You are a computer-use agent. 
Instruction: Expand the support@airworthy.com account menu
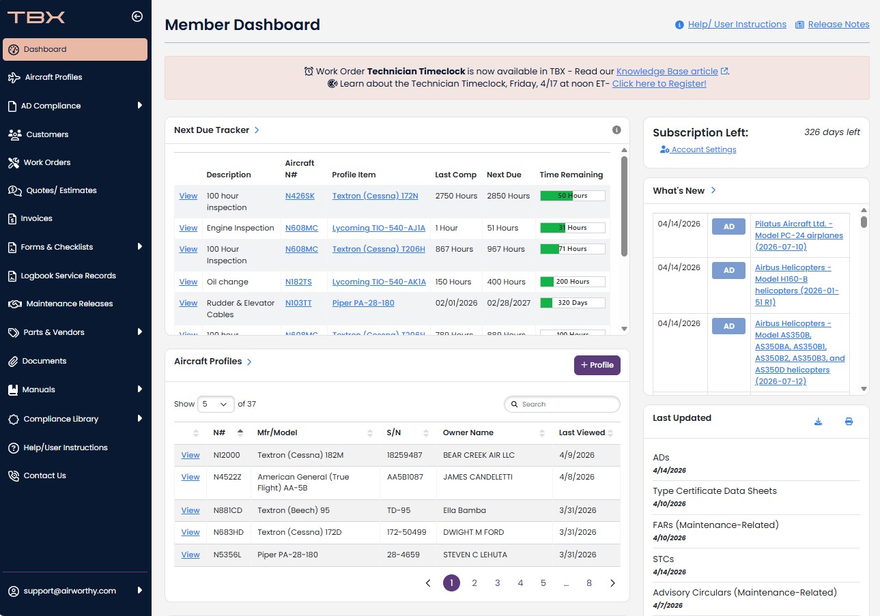click(139, 591)
